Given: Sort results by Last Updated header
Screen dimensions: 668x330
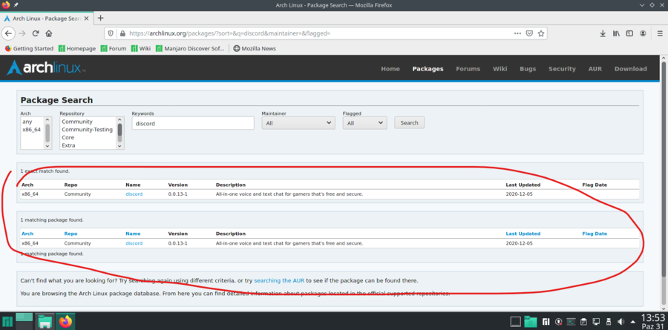Looking at the screenshot, I should [523, 234].
